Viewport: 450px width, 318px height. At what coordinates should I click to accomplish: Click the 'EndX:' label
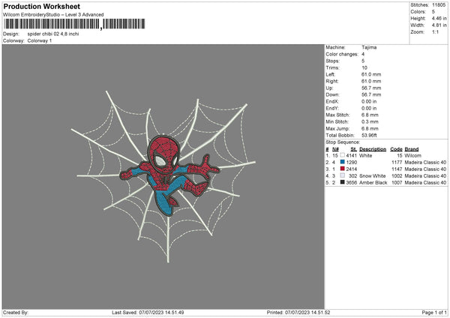332,101
